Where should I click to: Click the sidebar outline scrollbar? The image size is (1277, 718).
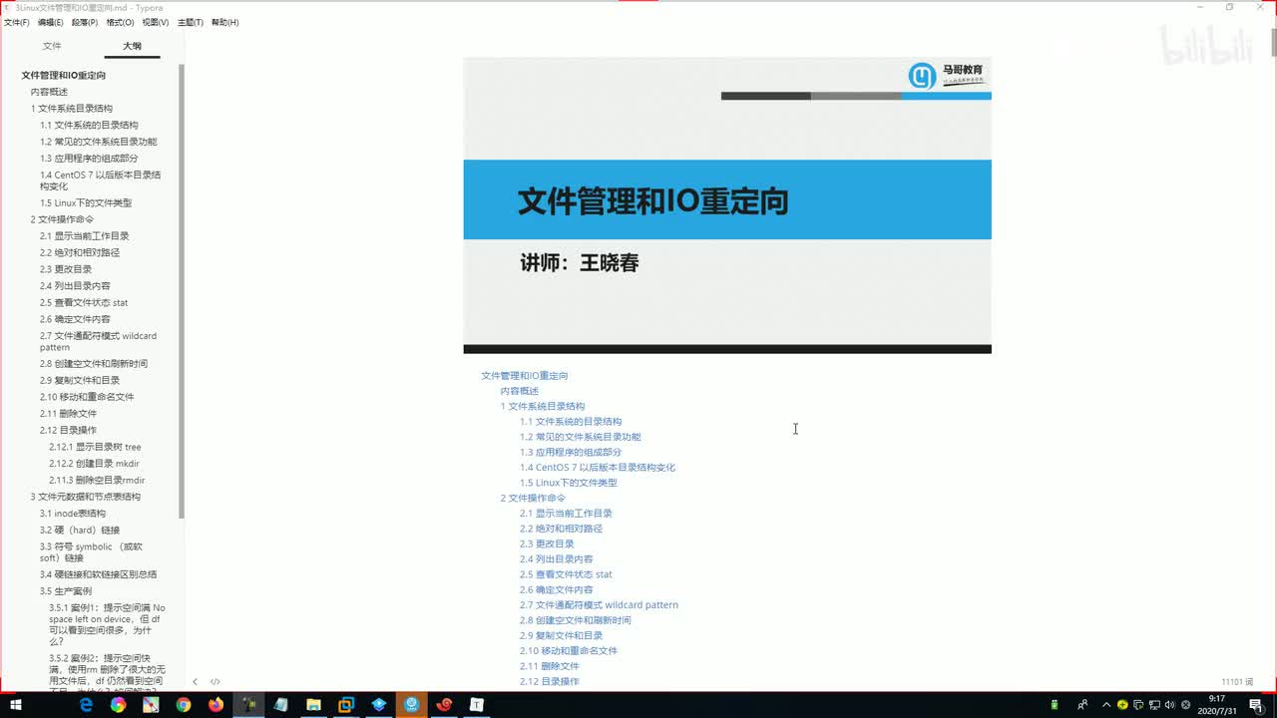(182, 289)
